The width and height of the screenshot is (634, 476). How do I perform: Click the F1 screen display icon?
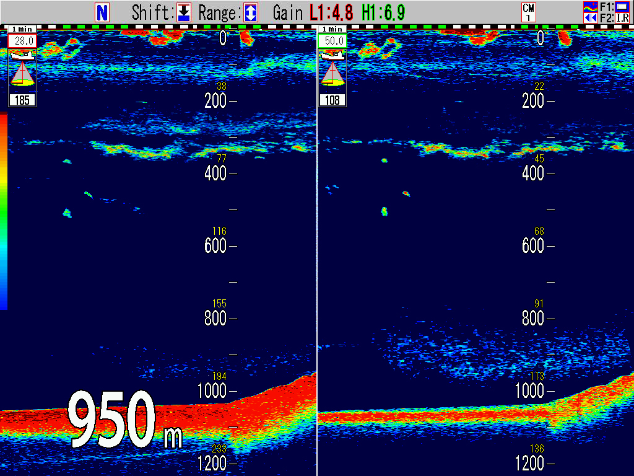pyautogui.click(x=622, y=7)
